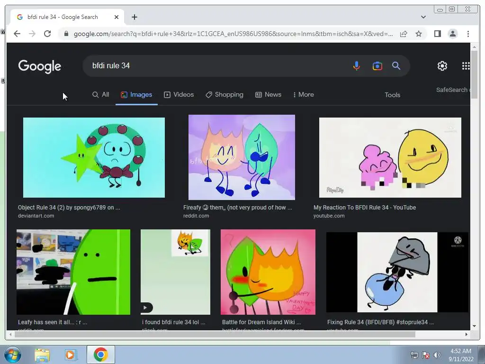Open the Chrome profile avatar

click(452, 34)
